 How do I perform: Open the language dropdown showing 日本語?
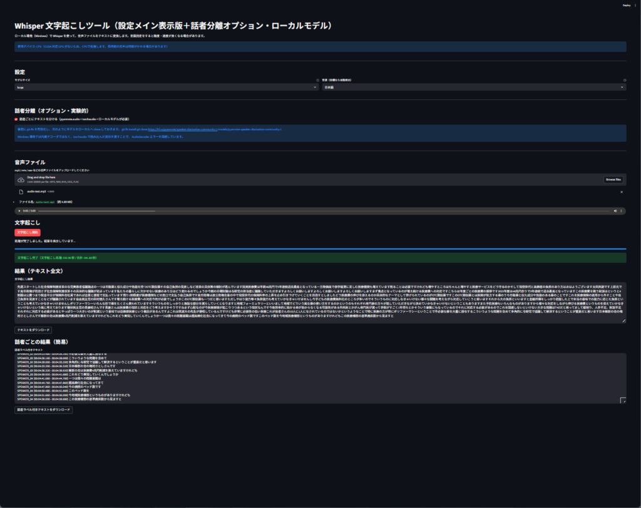click(474, 88)
